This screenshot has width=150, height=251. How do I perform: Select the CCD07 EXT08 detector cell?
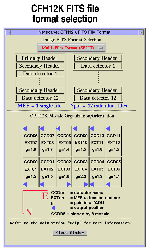[x=47, y=141]
